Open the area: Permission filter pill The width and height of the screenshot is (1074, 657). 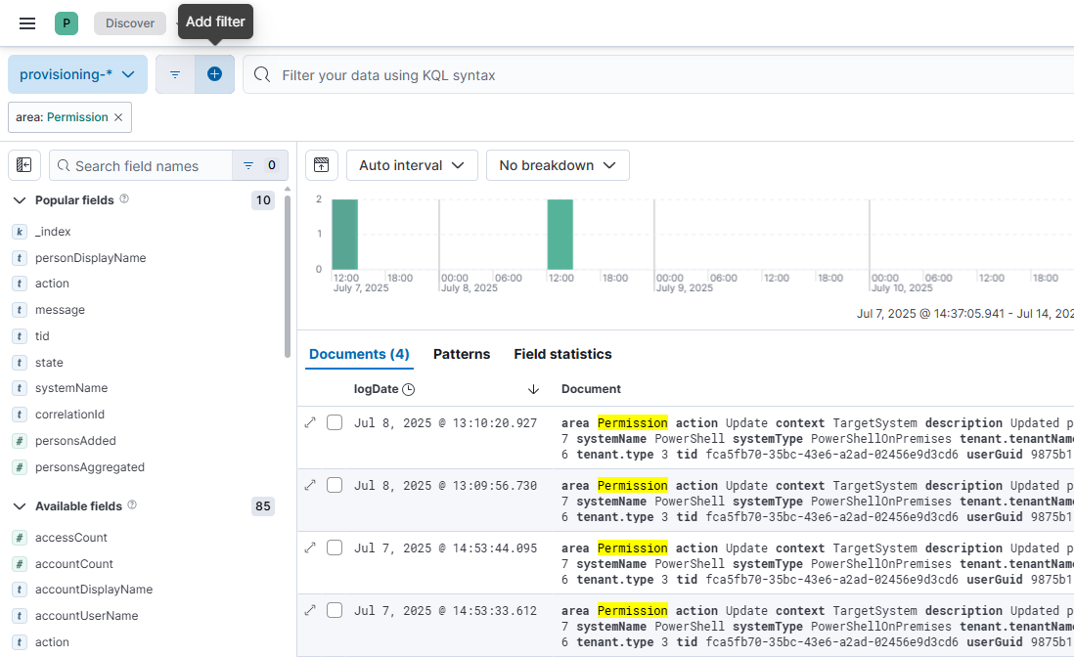point(63,117)
